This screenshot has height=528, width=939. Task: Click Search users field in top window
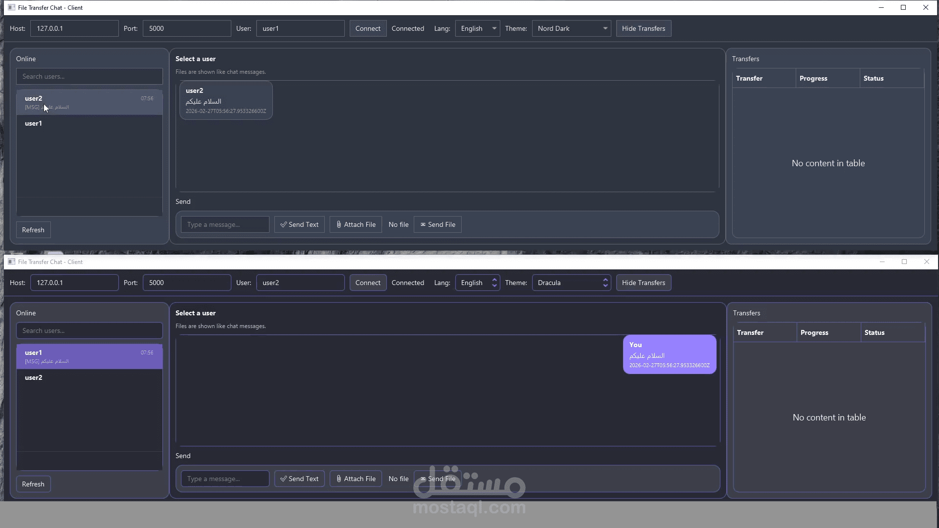pyautogui.click(x=89, y=76)
